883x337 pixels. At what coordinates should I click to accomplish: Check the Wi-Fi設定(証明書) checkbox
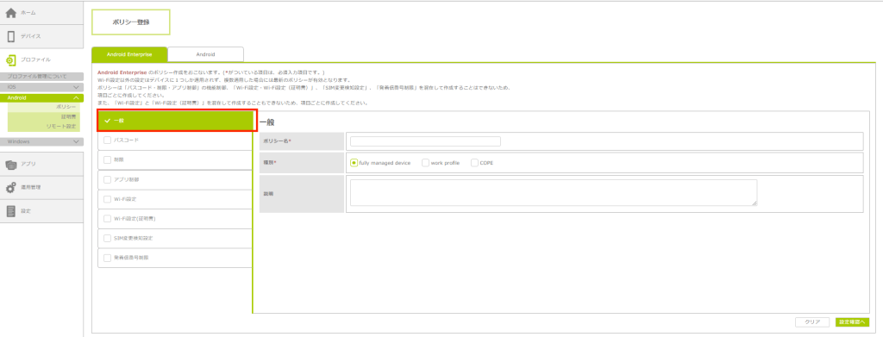[x=107, y=218]
